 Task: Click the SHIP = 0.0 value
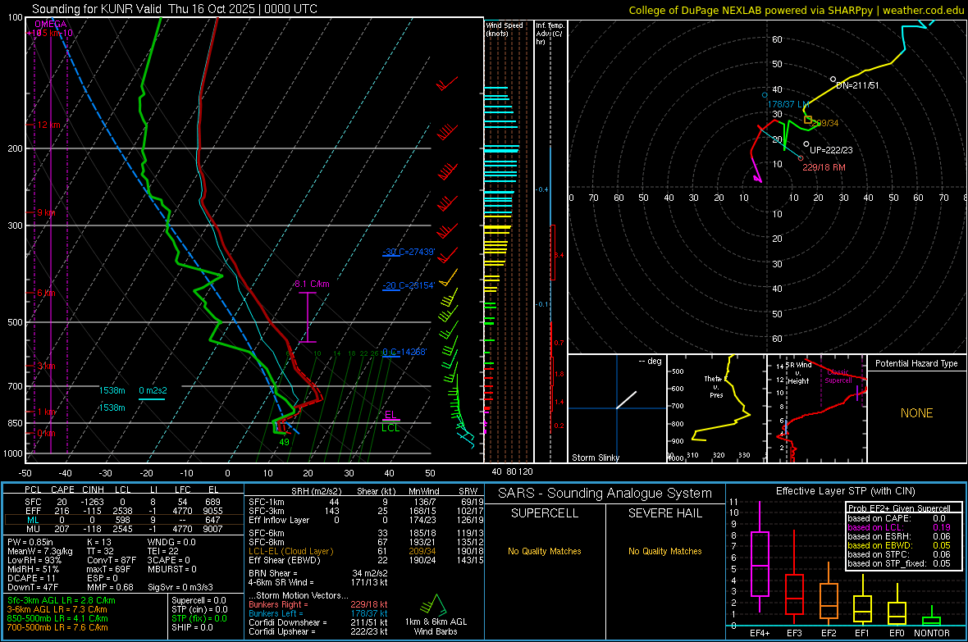coord(192,627)
